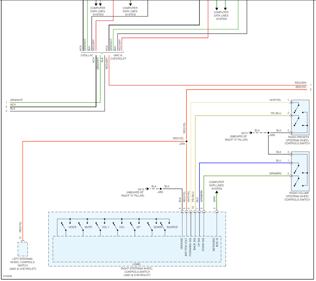
Task: Select the Left Steering Wheel Controls connector box
Action: click(23, 249)
